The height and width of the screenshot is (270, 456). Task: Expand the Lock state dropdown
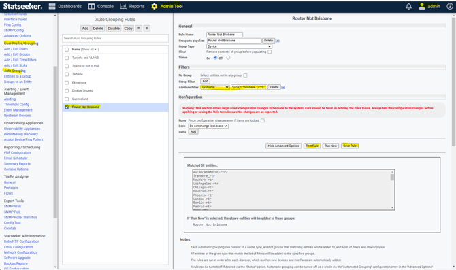pos(208,126)
